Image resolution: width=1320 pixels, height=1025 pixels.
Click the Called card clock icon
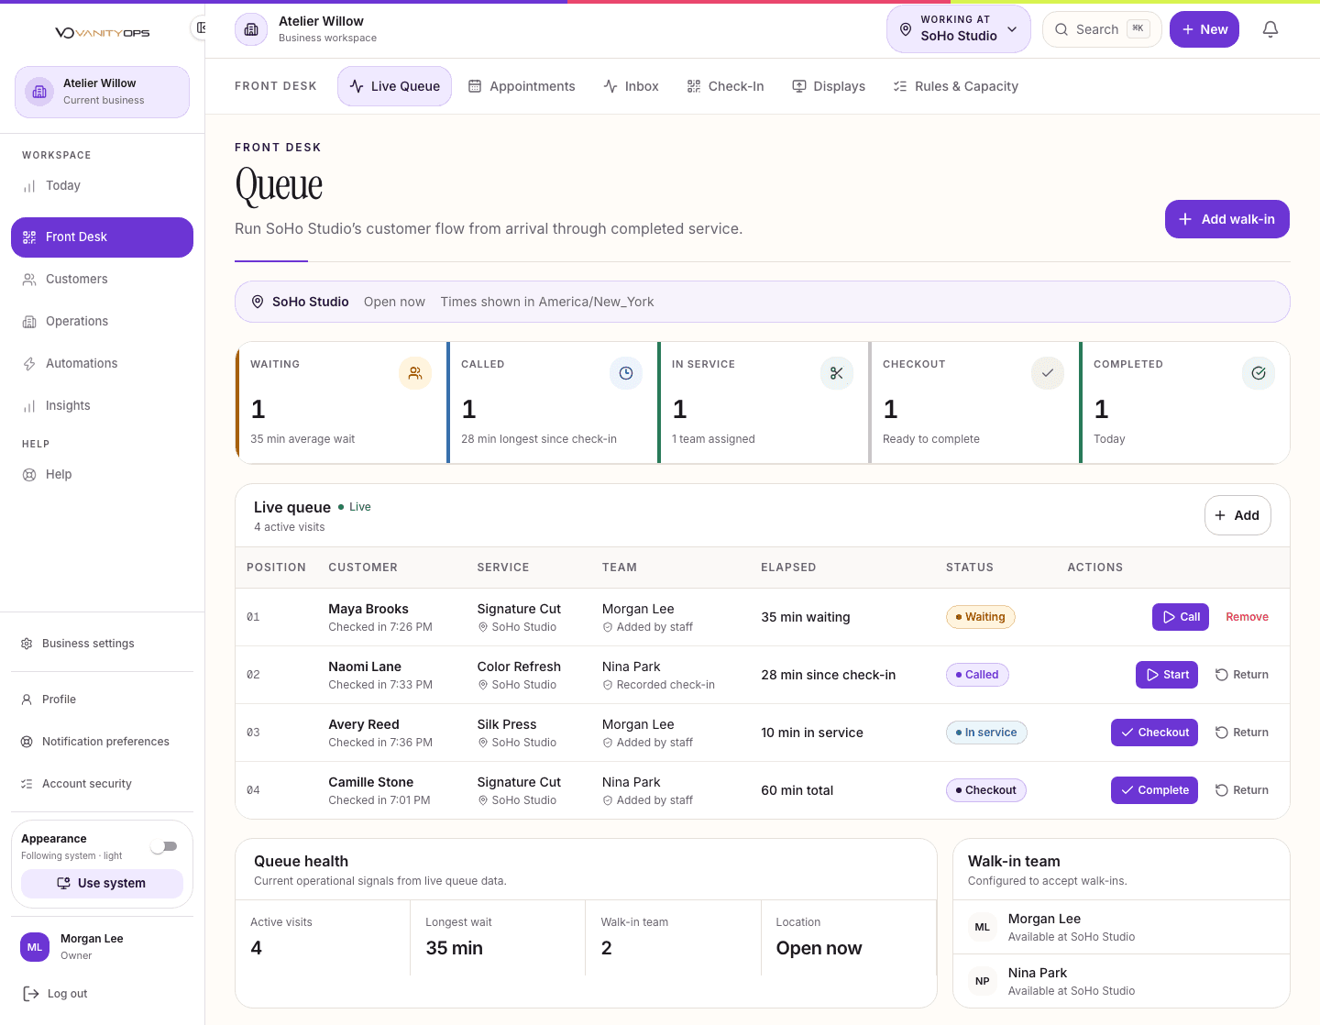(x=626, y=373)
